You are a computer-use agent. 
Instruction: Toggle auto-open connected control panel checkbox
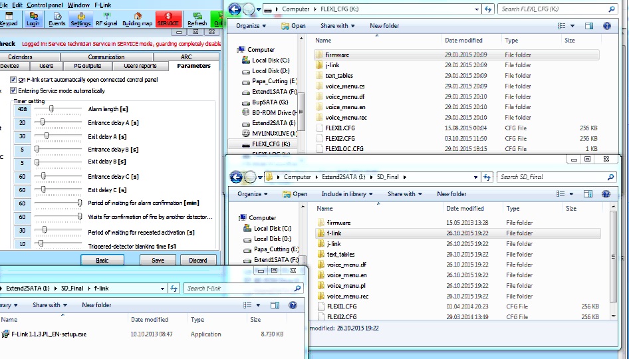(14, 80)
